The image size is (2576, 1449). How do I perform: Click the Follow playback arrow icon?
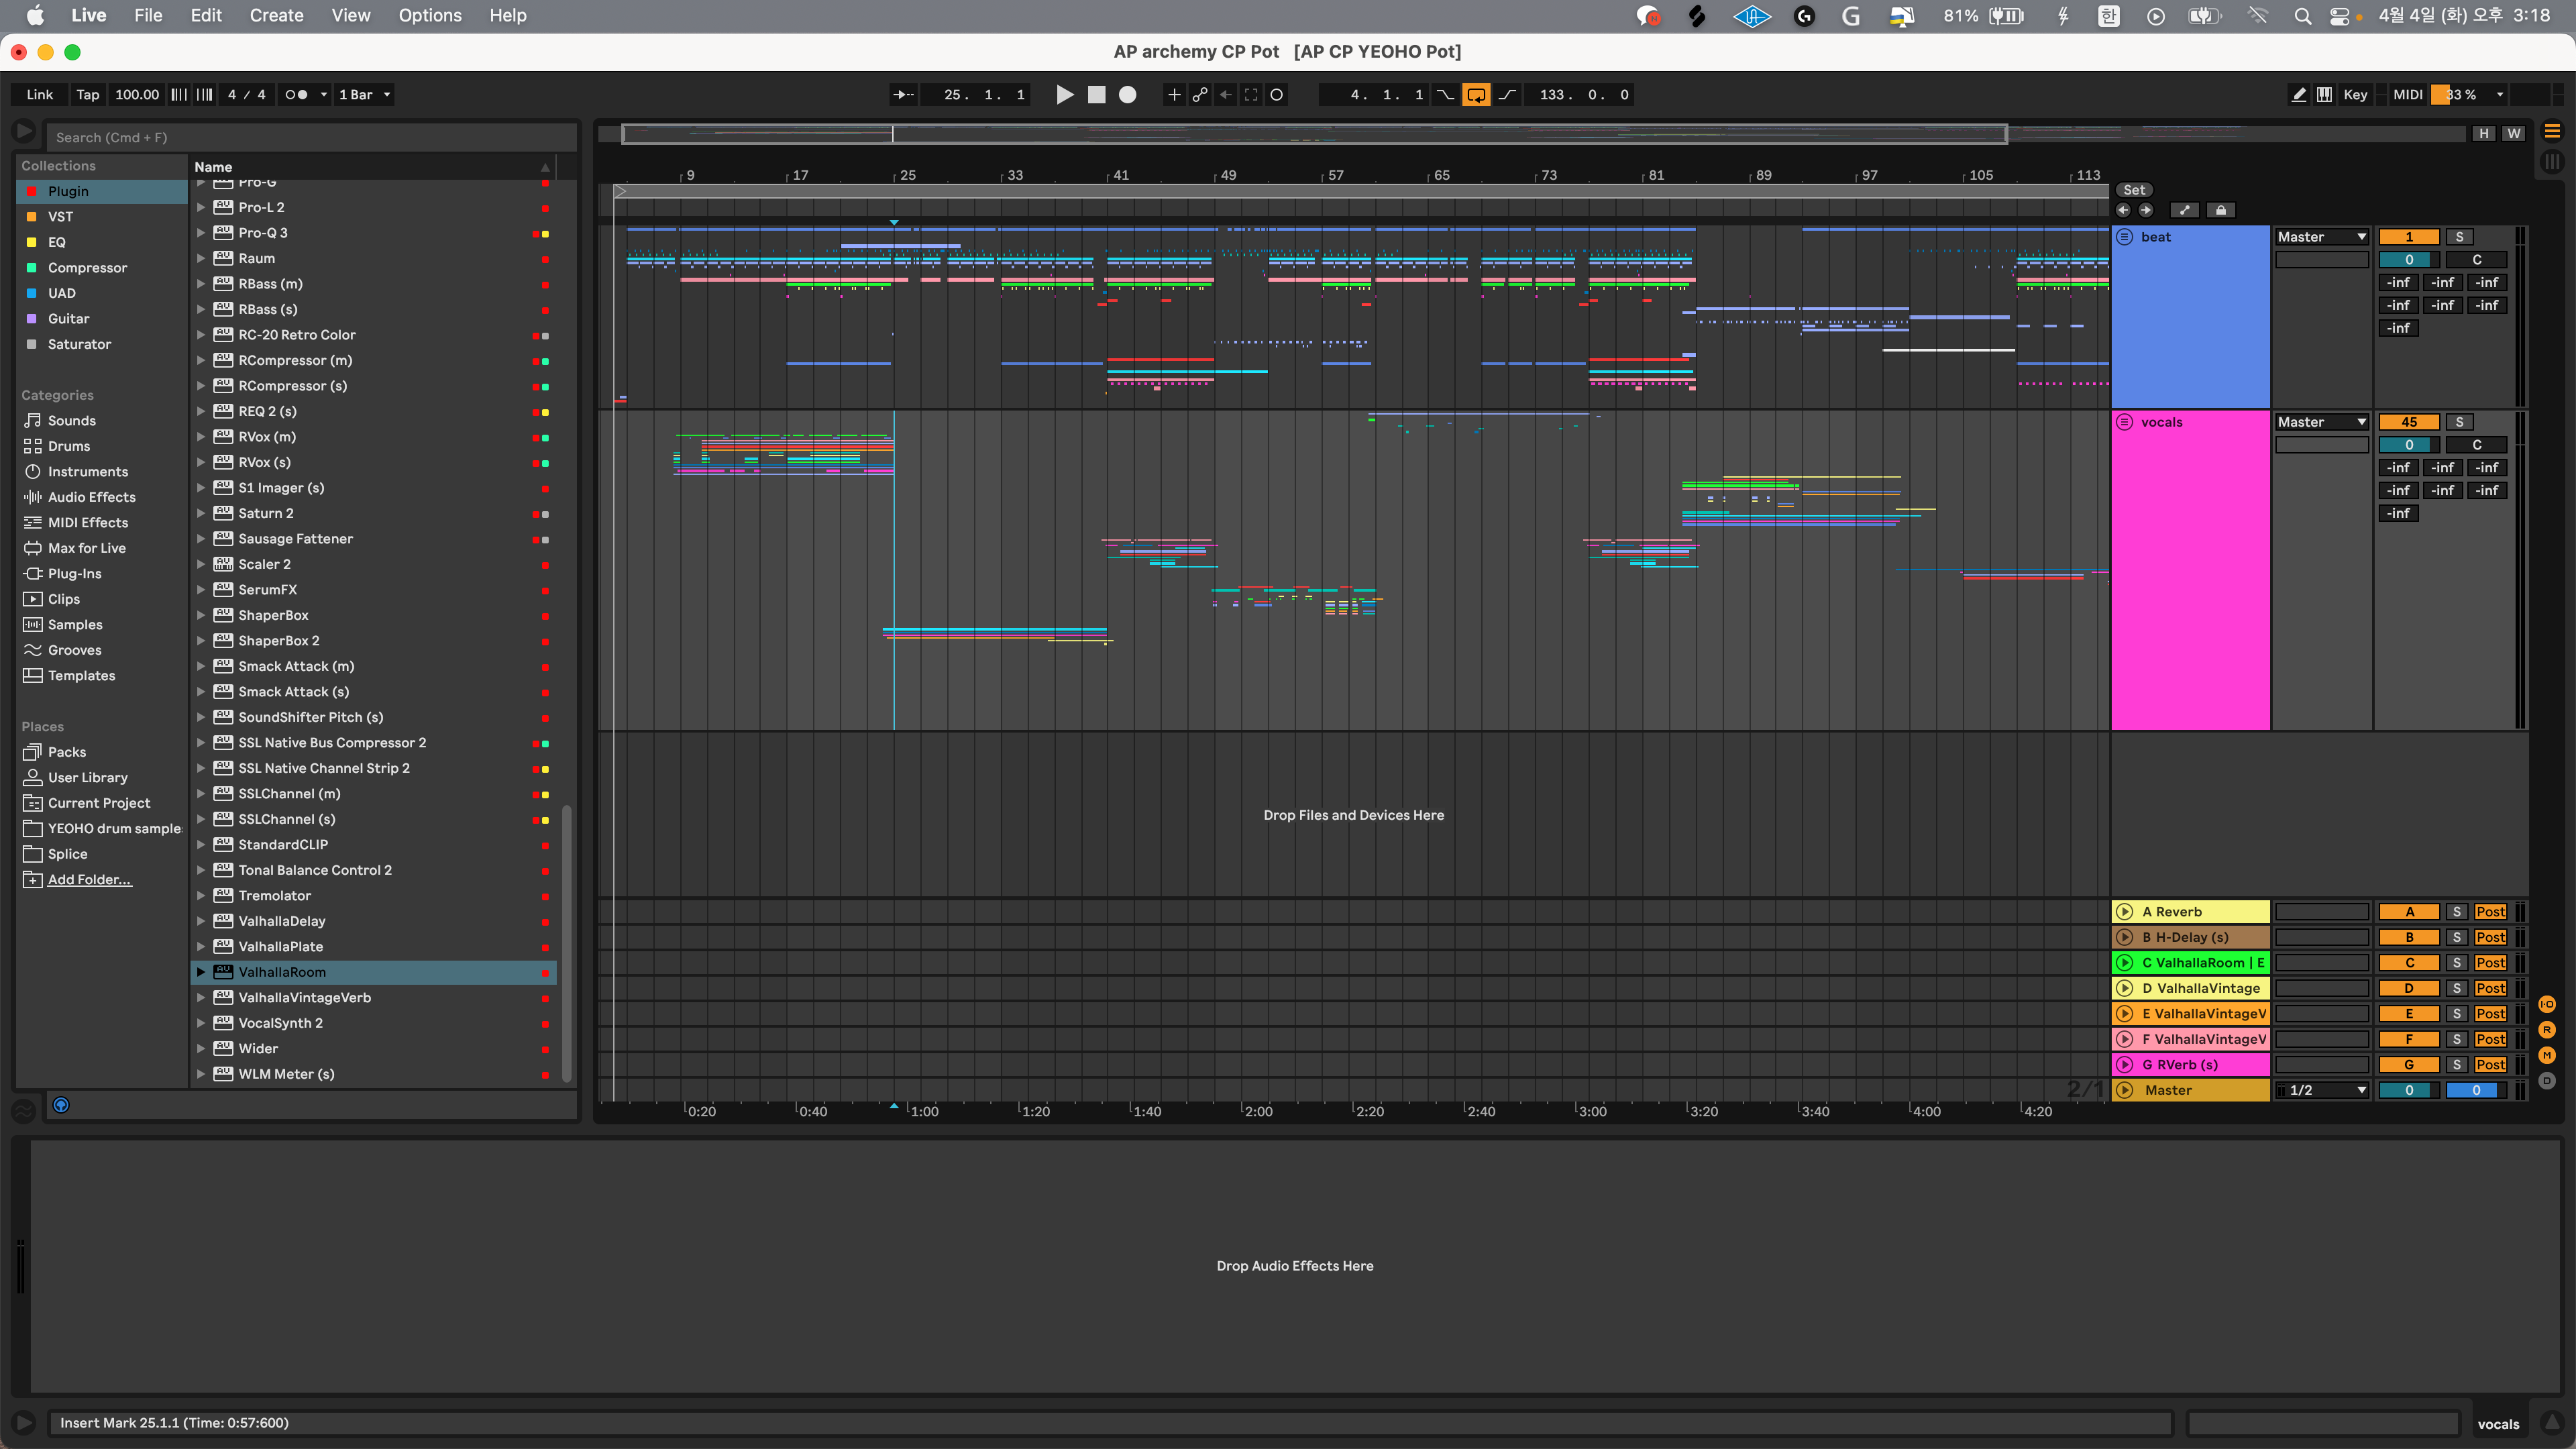[903, 95]
